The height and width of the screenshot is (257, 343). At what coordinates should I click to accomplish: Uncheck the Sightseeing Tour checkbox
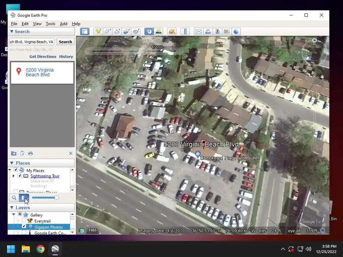point(20,176)
